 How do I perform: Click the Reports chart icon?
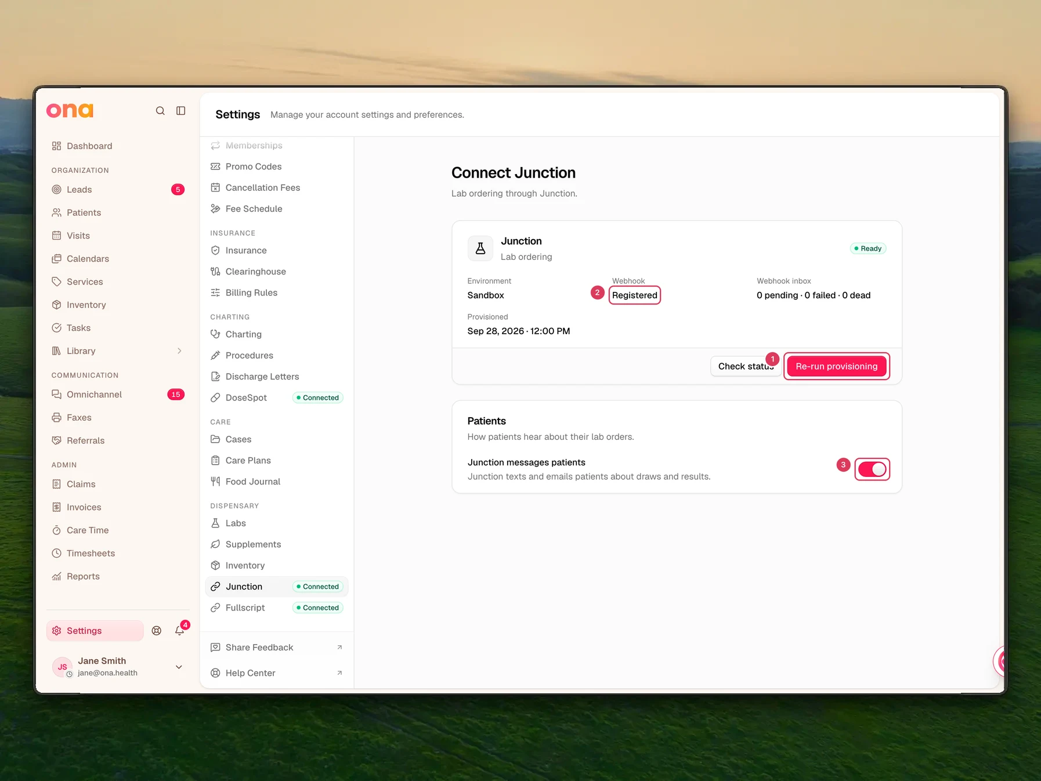pos(56,576)
